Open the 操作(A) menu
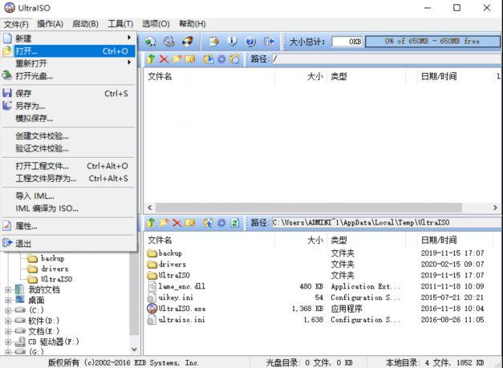This screenshot has height=368, width=503. pos(50,24)
